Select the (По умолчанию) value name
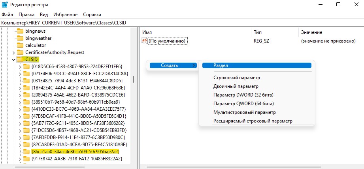 tap(168, 41)
